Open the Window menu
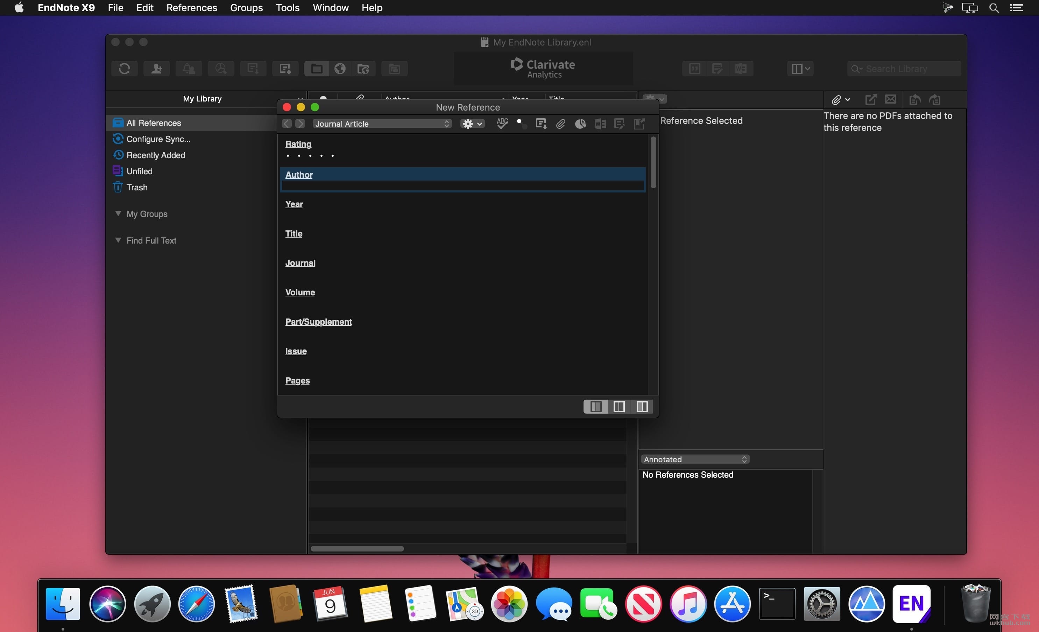The width and height of the screenshot is (1039, 632). (x=331, y=8)
